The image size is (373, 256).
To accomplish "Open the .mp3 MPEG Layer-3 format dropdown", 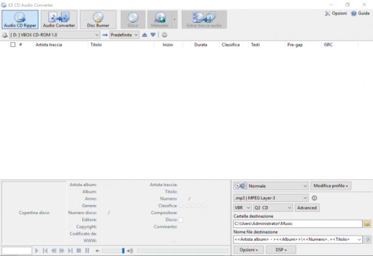I will point(271,198).
